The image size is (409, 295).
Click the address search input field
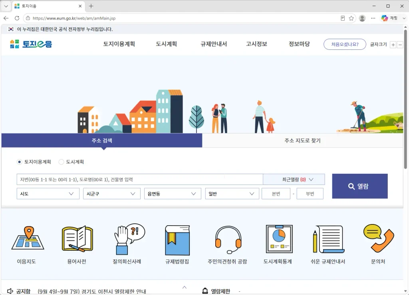pos(140,179)
